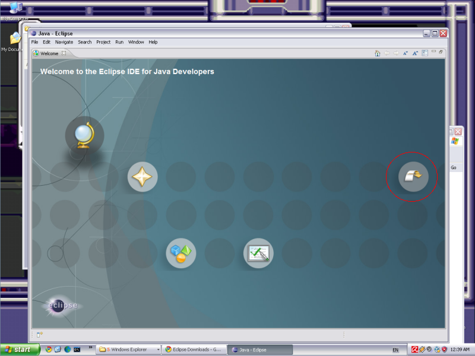Viewport: 475px width, 356px height.
Task: Magnify text with the larger A icon
Action: click(x=415, y=53)
